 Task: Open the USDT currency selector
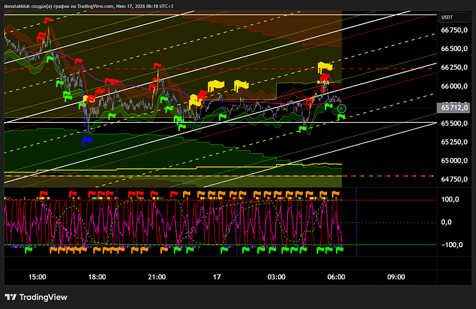point(454,17)
